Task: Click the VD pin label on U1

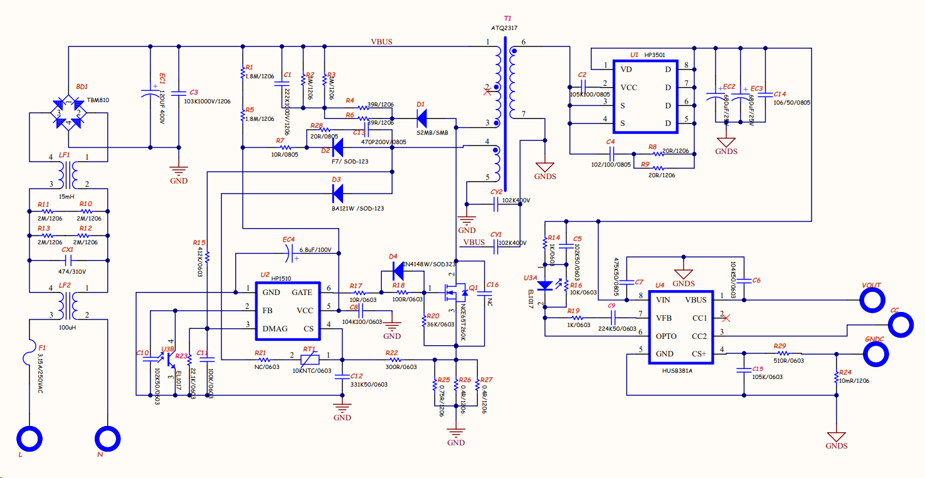Action: 626,69
